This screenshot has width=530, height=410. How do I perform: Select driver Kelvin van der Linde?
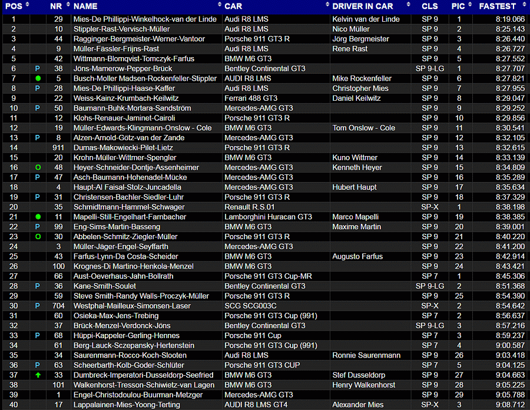(x=366, y=19)
